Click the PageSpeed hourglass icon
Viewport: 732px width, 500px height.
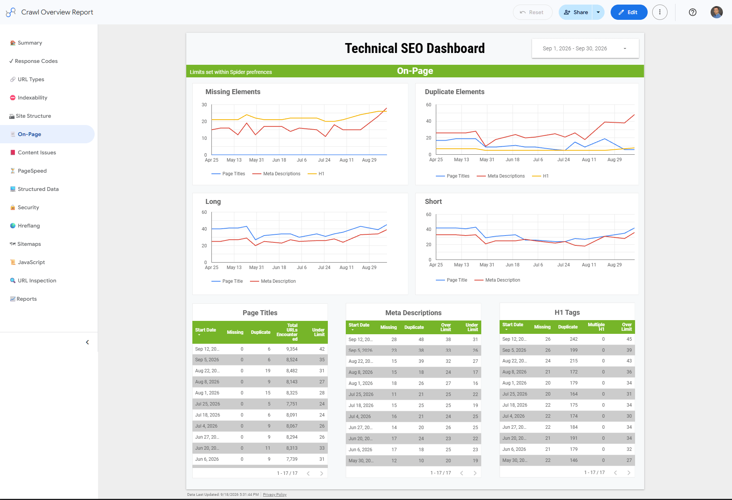13,171
